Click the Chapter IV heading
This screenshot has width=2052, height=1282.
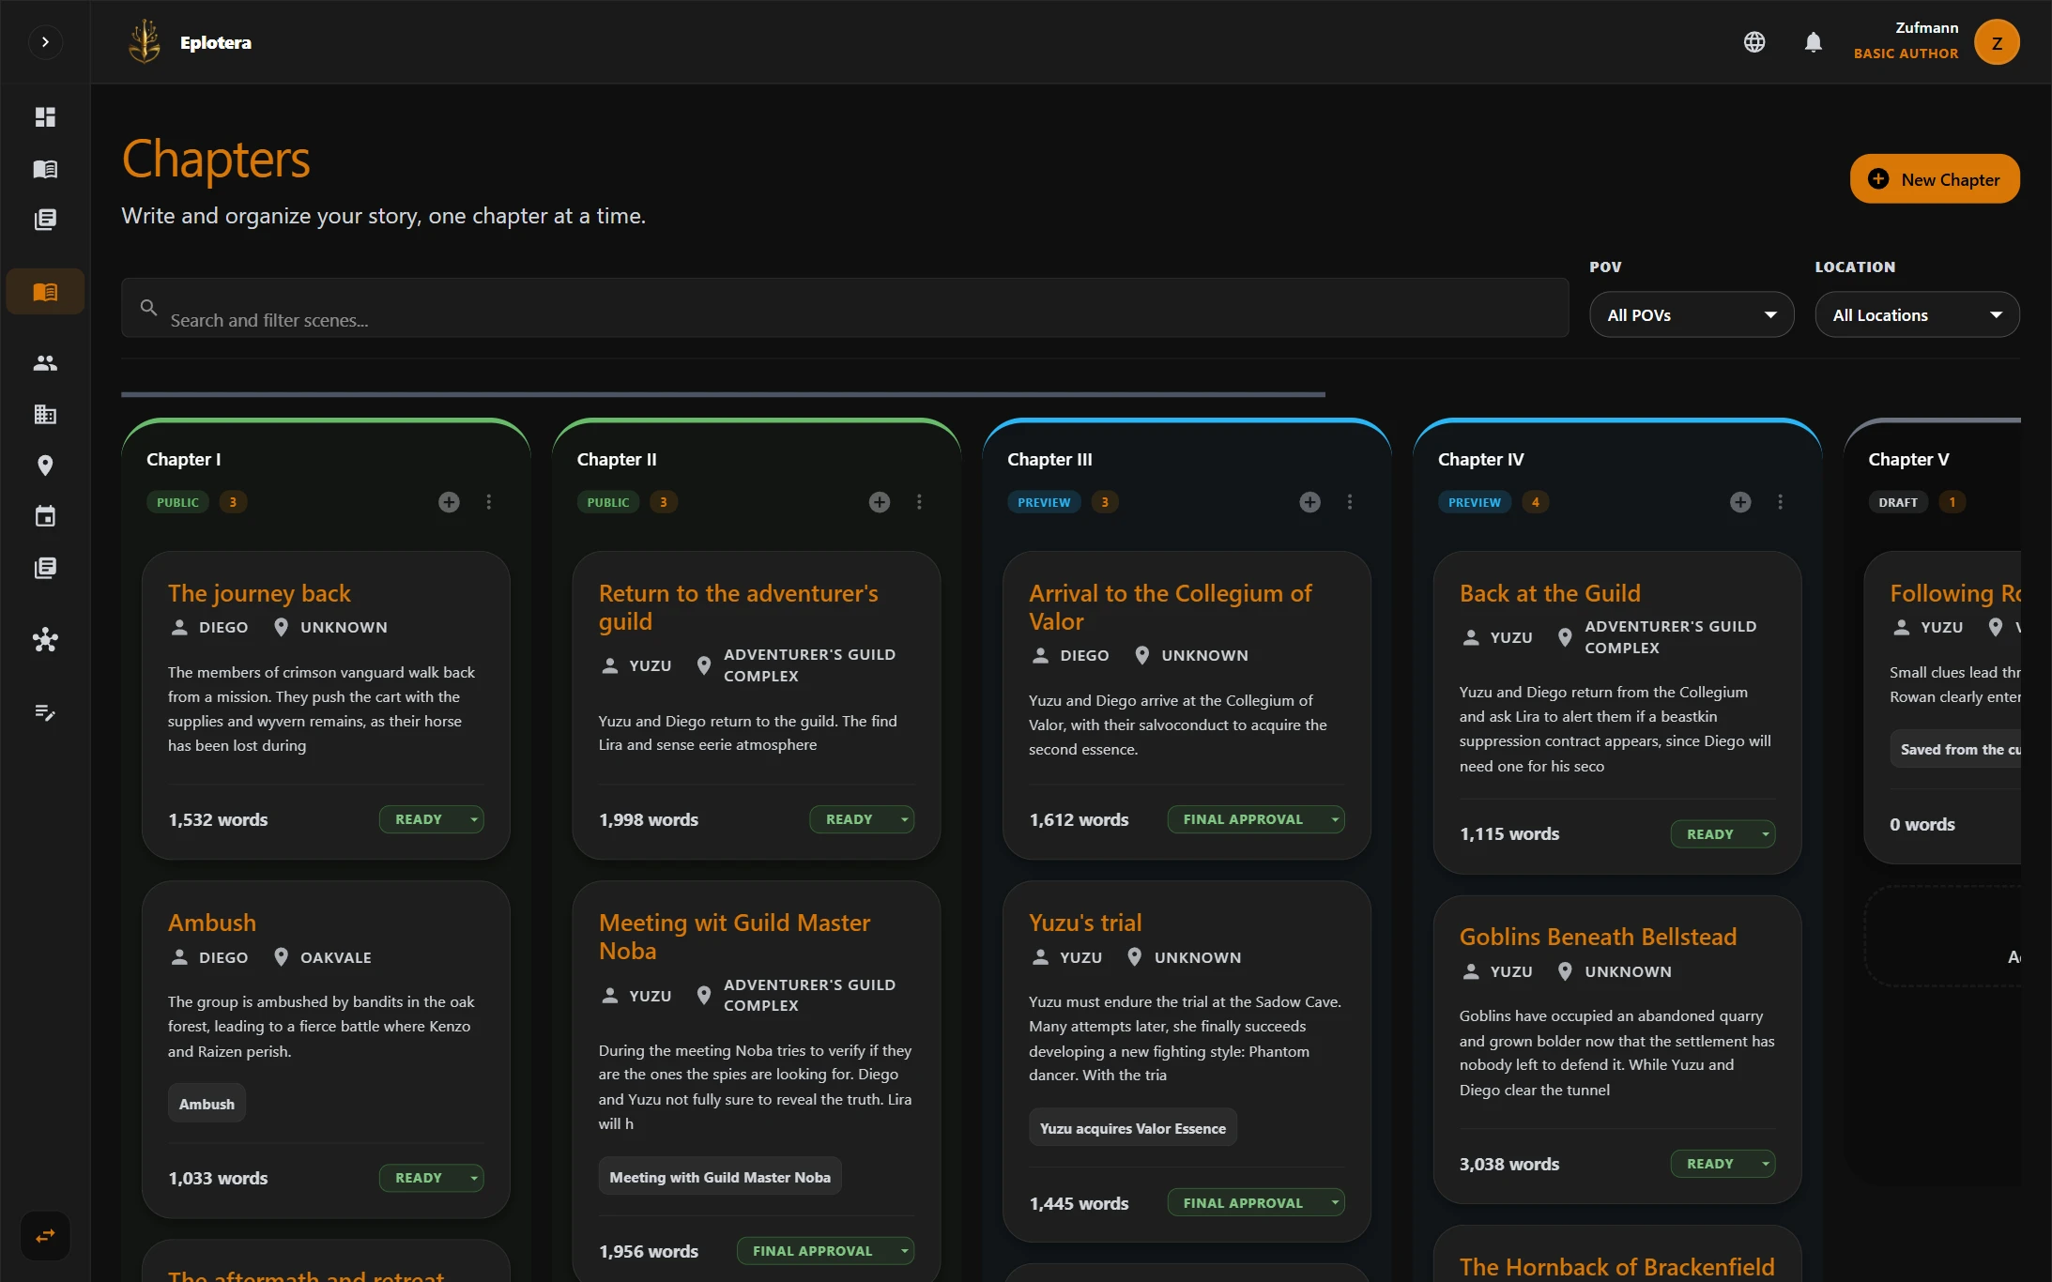click(x=1480, y=459)
